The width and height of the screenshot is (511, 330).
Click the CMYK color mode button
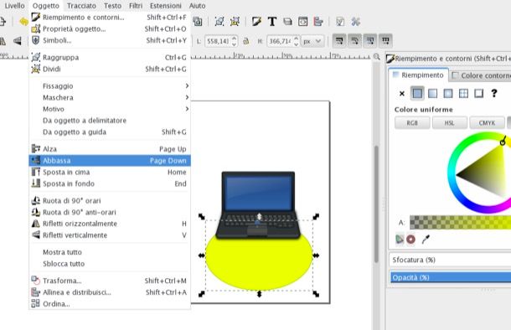pos(487,123)
